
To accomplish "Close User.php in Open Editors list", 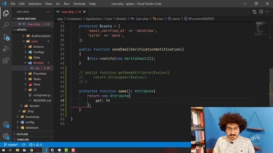I will [x=20, y=24].
